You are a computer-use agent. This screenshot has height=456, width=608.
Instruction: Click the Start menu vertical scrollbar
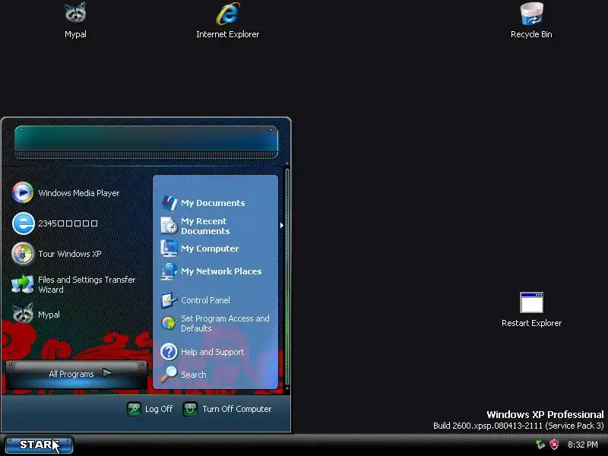click(x=287, y=277)
